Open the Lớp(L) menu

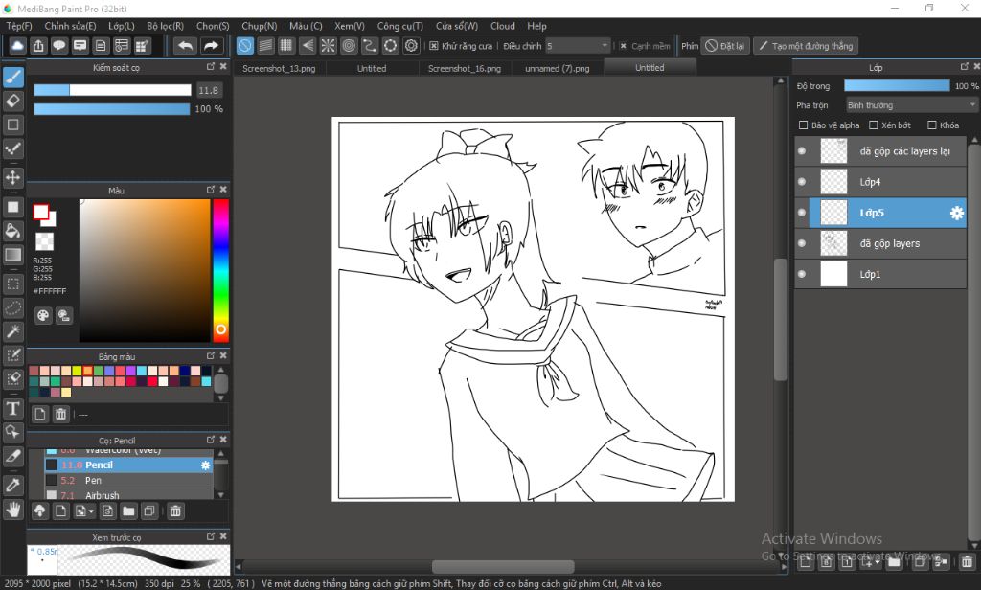pyautogui.click(x=122, y=26)
